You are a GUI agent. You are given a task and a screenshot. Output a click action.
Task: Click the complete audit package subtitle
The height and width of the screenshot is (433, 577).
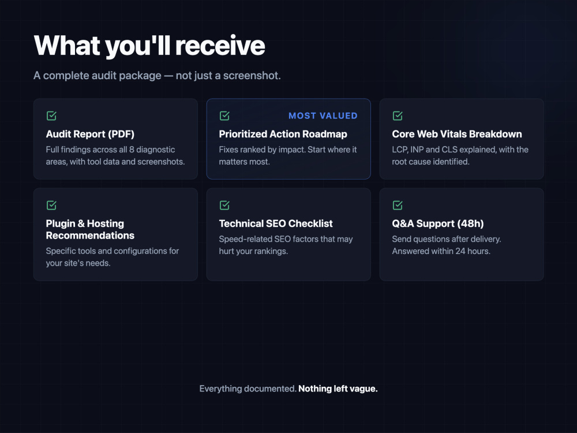(157, 76)
